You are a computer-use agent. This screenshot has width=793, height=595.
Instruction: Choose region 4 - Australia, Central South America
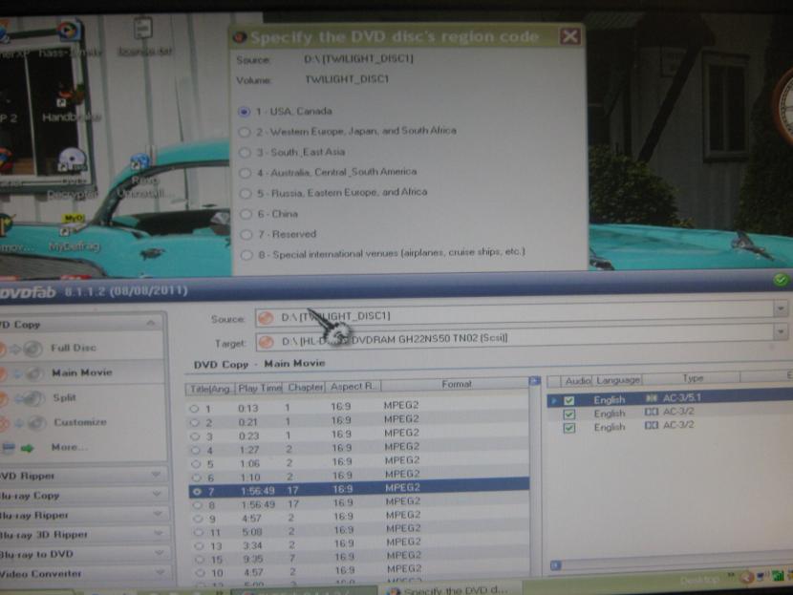pos(245,173)
